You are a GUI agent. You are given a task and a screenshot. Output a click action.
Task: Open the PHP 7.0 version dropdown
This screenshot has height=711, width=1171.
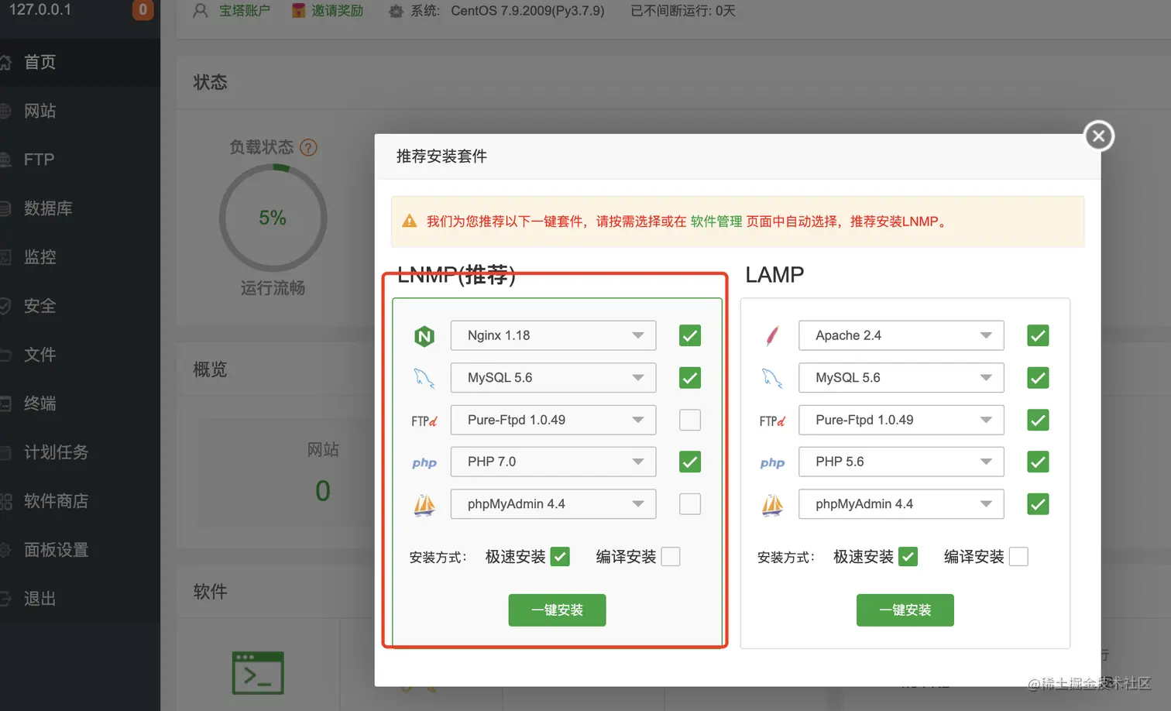(553, 462)
